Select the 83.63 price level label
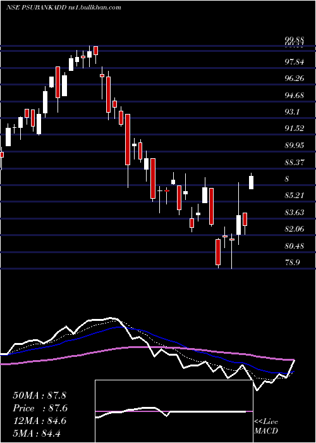Screen dimensions: 316x443 coord(295,212)
